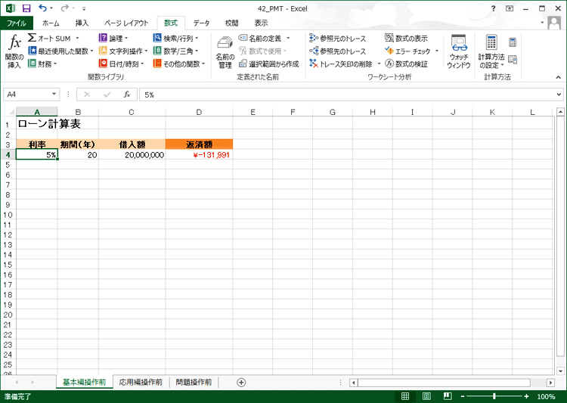Click the vertical scroll down arrow
Screen dimensions: 567x403
(560, 370)
